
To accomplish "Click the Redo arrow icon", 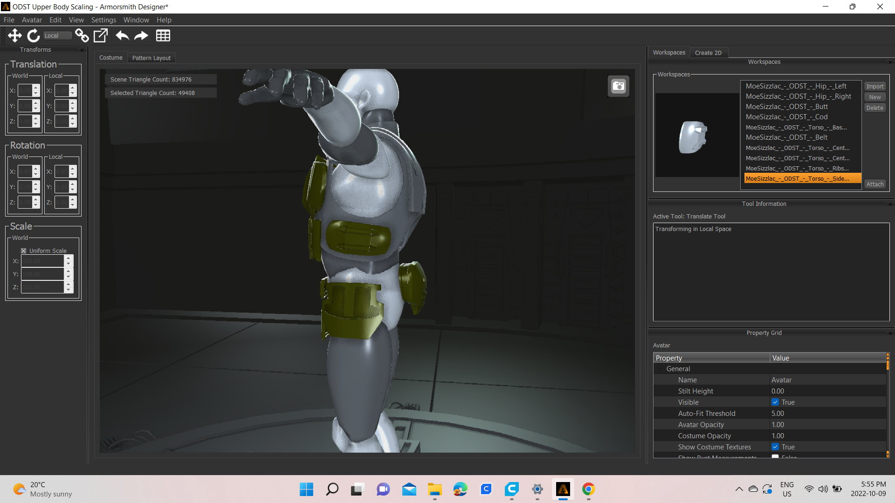I will pyautogui.click(x=141, y=35).
